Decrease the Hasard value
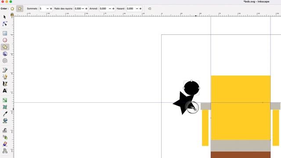The image size is (281, 158). tap(137, 9)
